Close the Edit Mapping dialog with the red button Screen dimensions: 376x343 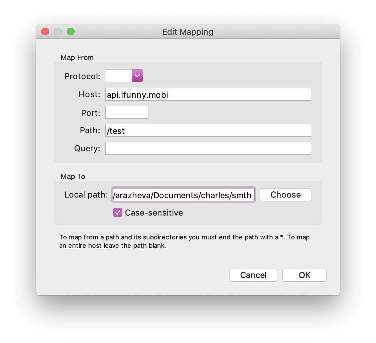pos(45,32)
